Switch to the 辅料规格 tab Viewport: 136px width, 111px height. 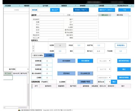pos(120,15)
